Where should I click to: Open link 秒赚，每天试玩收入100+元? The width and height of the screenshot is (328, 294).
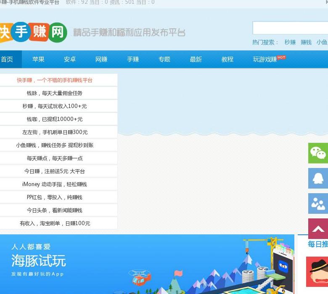pos(55,106)
